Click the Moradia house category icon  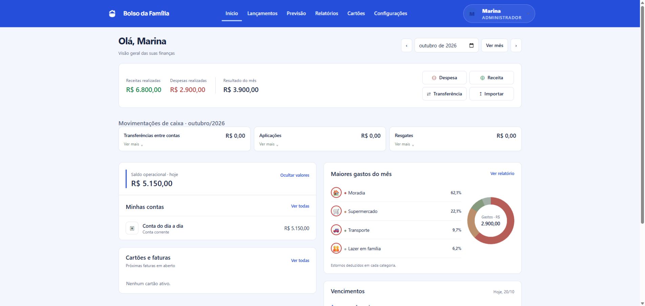[x=336, y=193]
